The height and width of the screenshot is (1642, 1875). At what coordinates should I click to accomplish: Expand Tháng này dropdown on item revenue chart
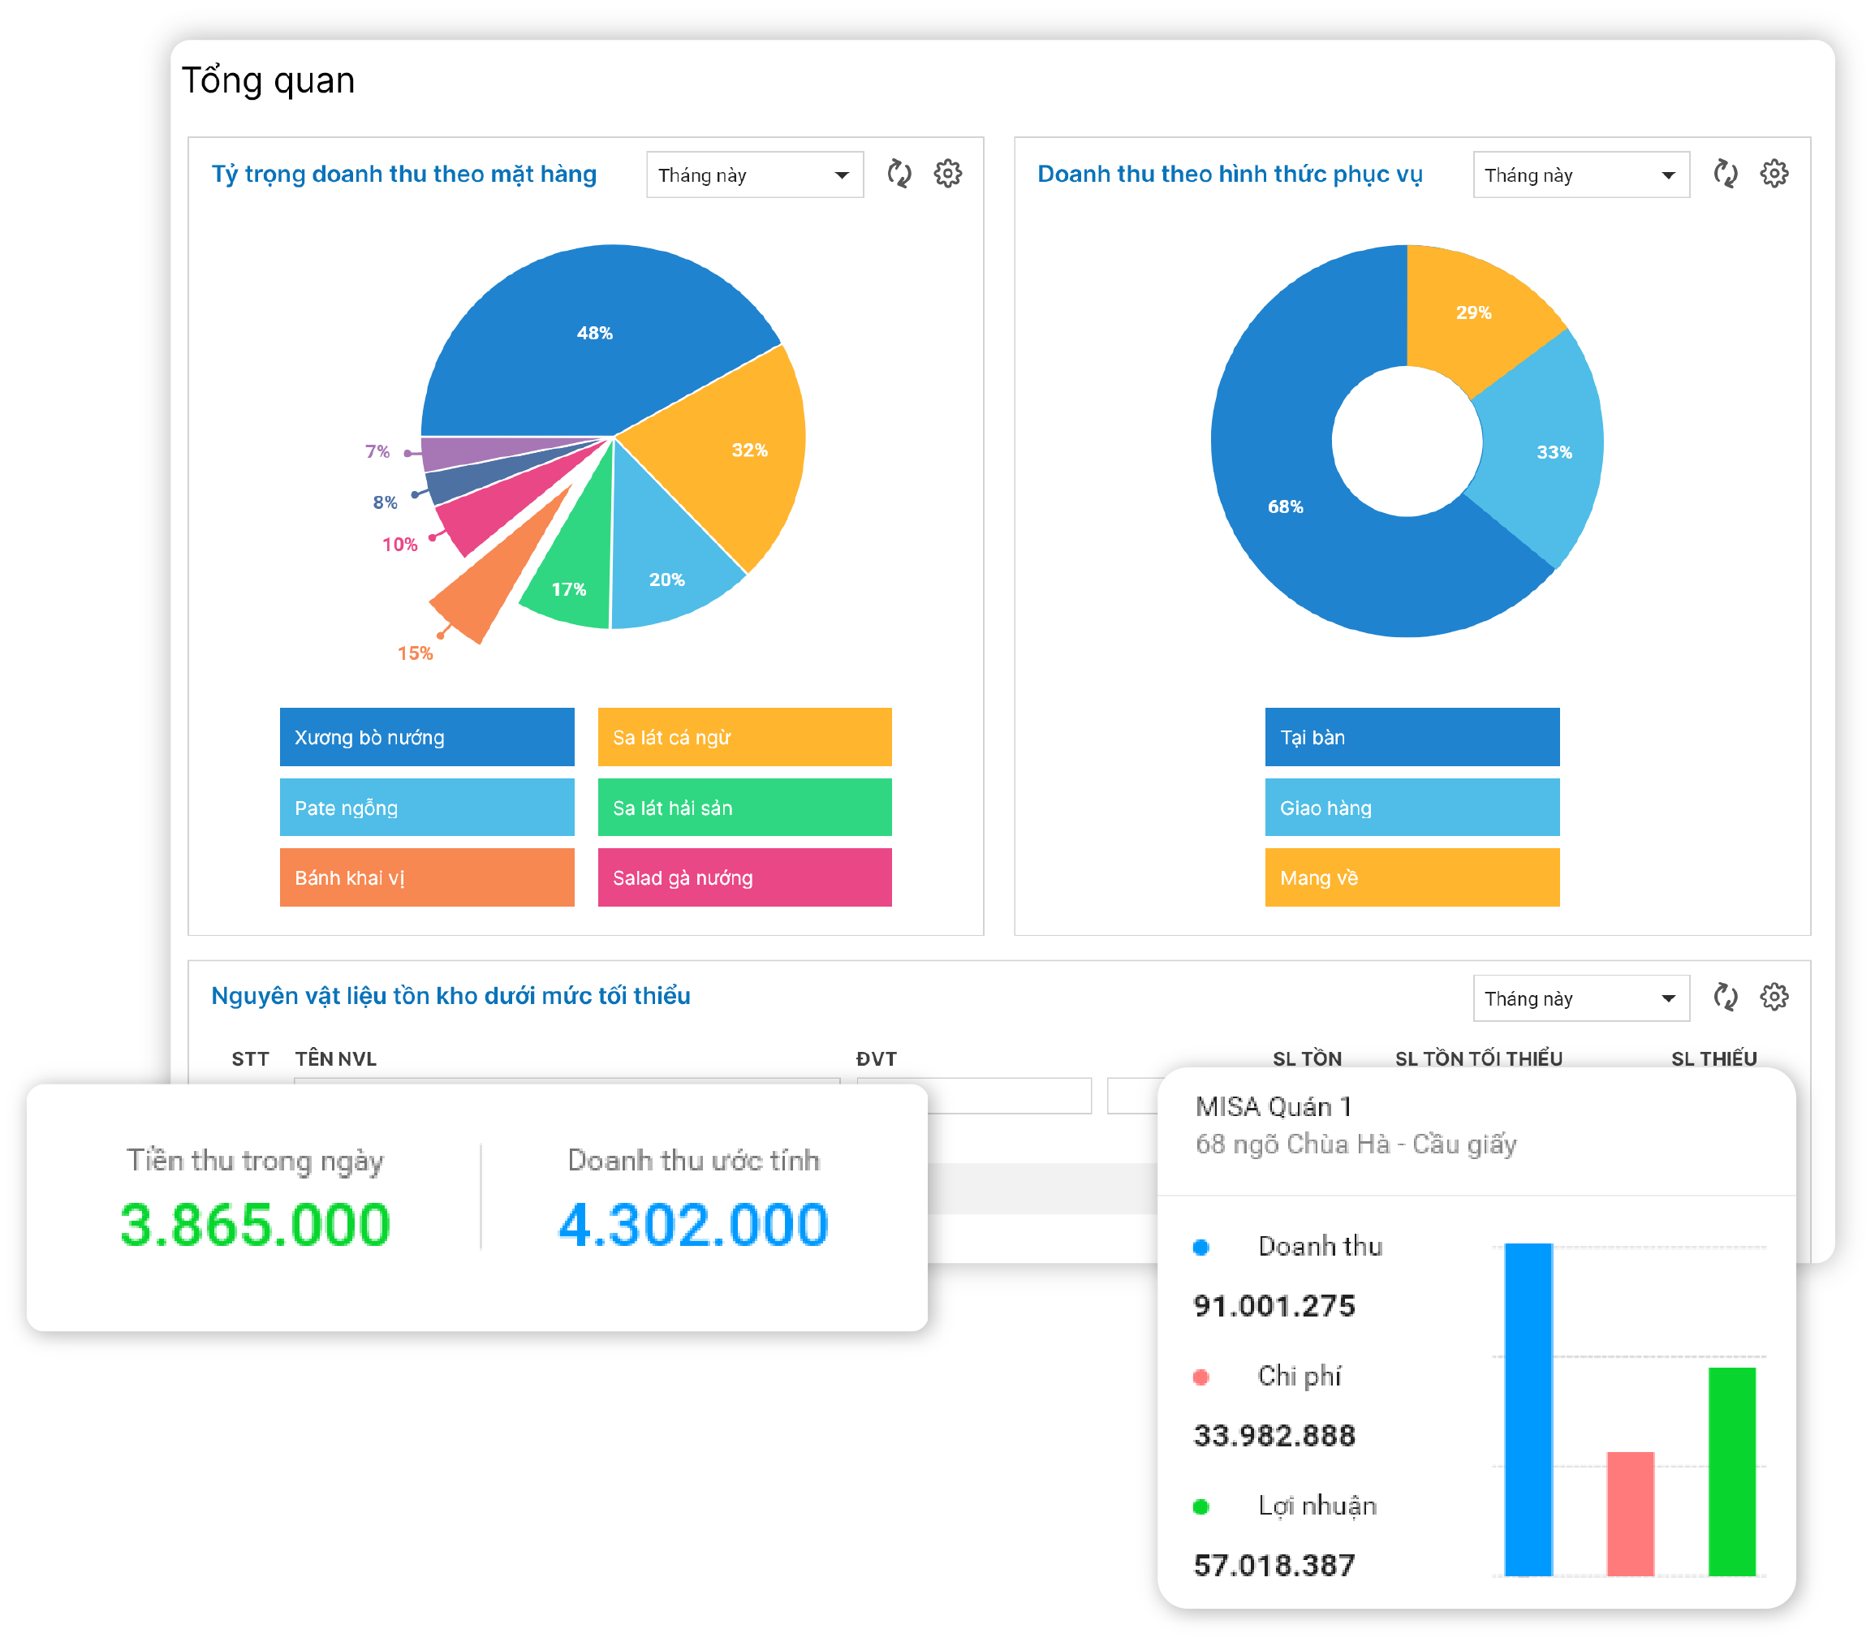[x=754, y=175]
